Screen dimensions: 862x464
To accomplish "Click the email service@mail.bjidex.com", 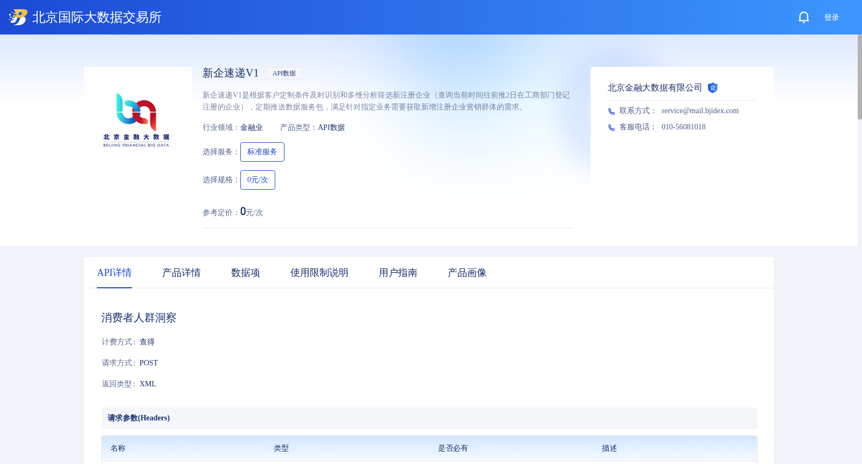I will click(x=700, y=111).
